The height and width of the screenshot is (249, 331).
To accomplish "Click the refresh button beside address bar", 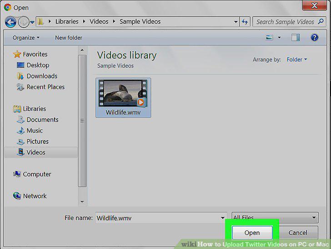I will (x=245, y=22).
